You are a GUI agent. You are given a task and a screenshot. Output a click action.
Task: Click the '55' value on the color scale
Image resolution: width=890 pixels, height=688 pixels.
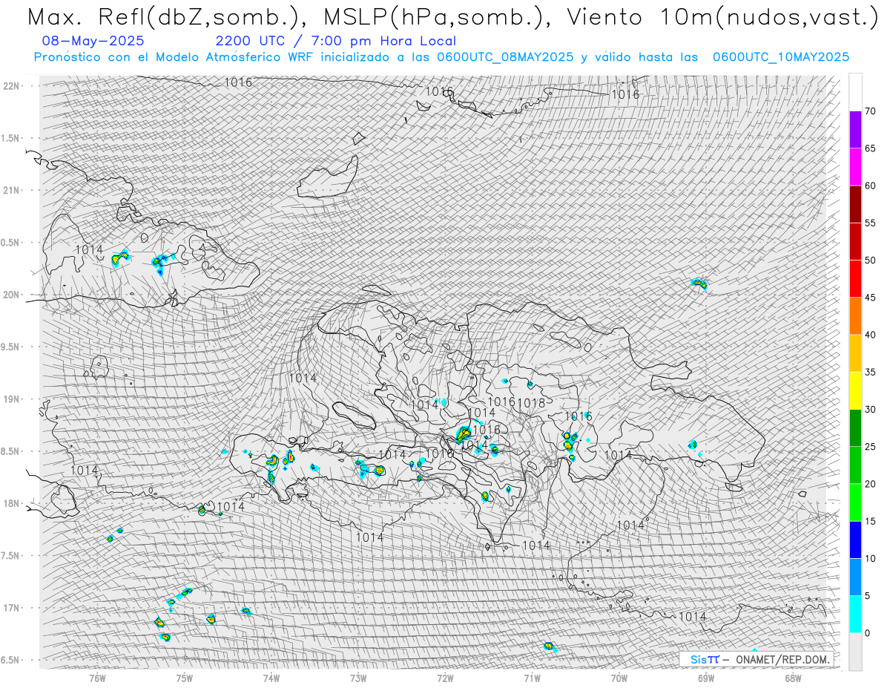(870, 223)
